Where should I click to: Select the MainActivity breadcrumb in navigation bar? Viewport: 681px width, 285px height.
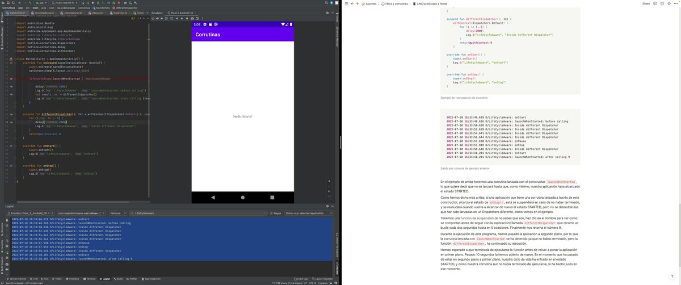pyautogui.click(x=101, y=8)
